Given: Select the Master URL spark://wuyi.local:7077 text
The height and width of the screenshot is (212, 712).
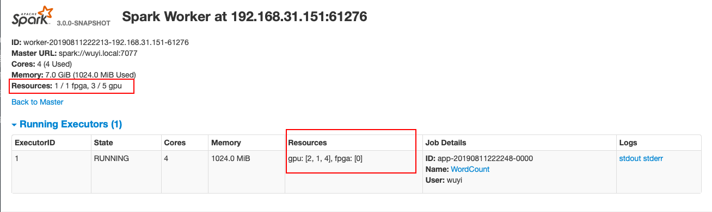Looking at the screenshot, I should click(75, 53).
